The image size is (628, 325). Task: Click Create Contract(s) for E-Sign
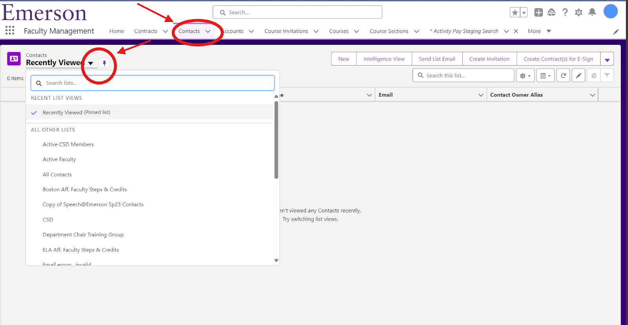558,59
